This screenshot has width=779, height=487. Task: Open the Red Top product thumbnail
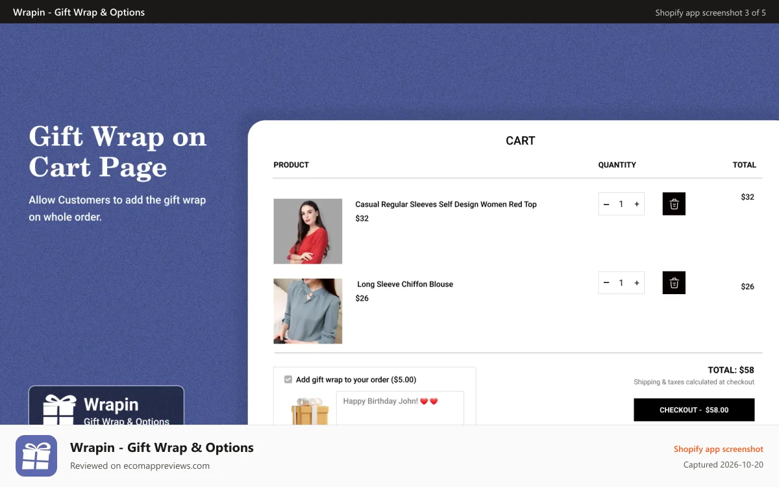(x=308, y=231)
